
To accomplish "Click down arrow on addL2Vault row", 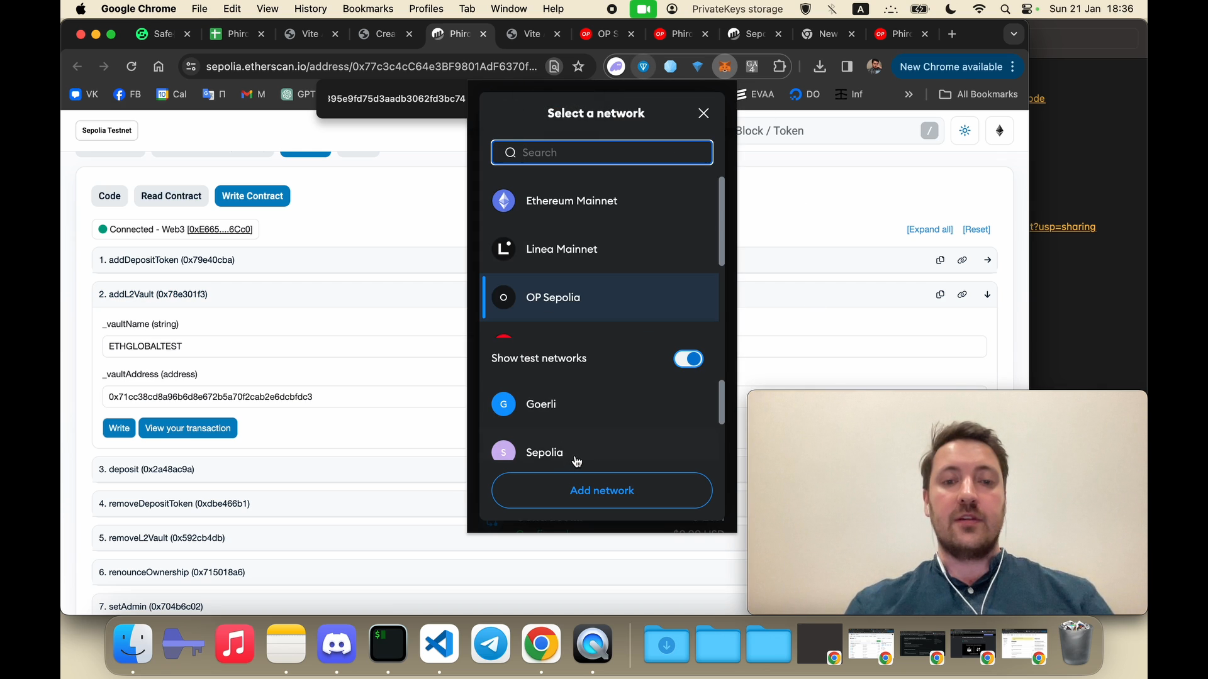I will pos(987,294).
